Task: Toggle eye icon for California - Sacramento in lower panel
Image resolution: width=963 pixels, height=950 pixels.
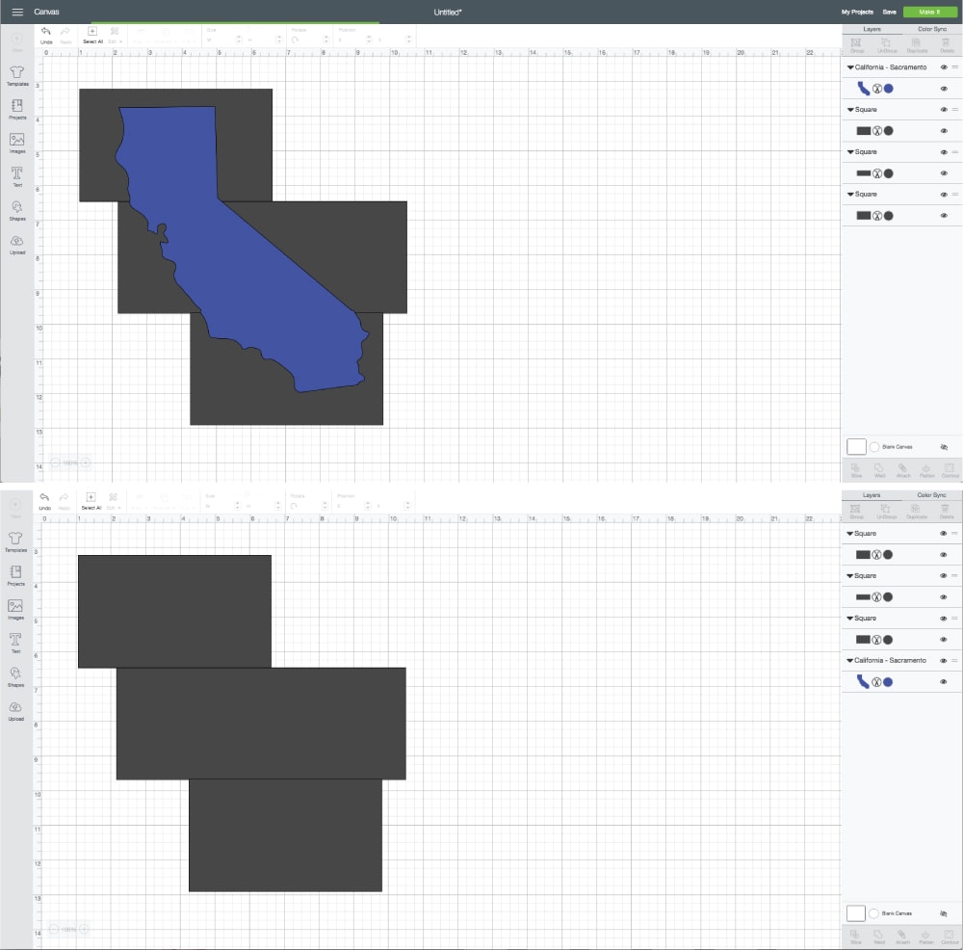Action: 944,661
